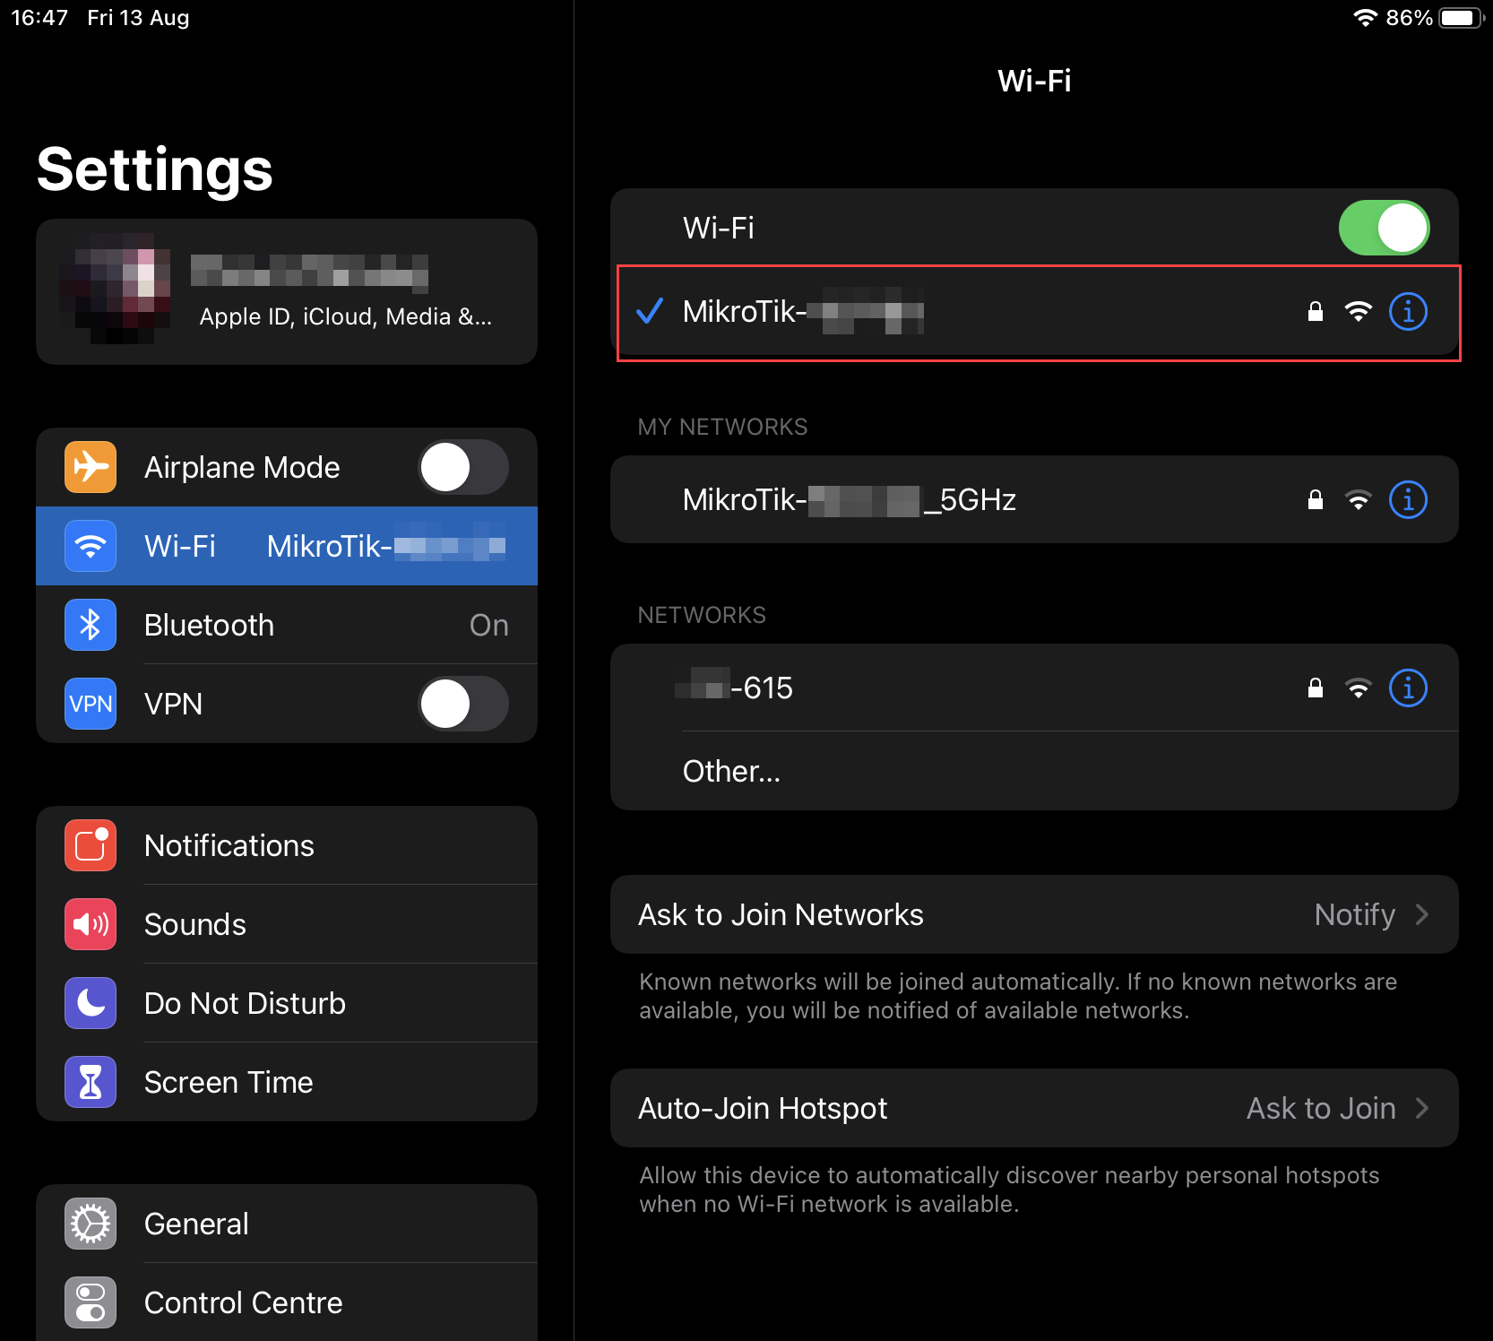The height and width of the screenshot is (1341, 1493).
Task: Tap the lock icon on -615 network row
Action: tap(1315, 688)
